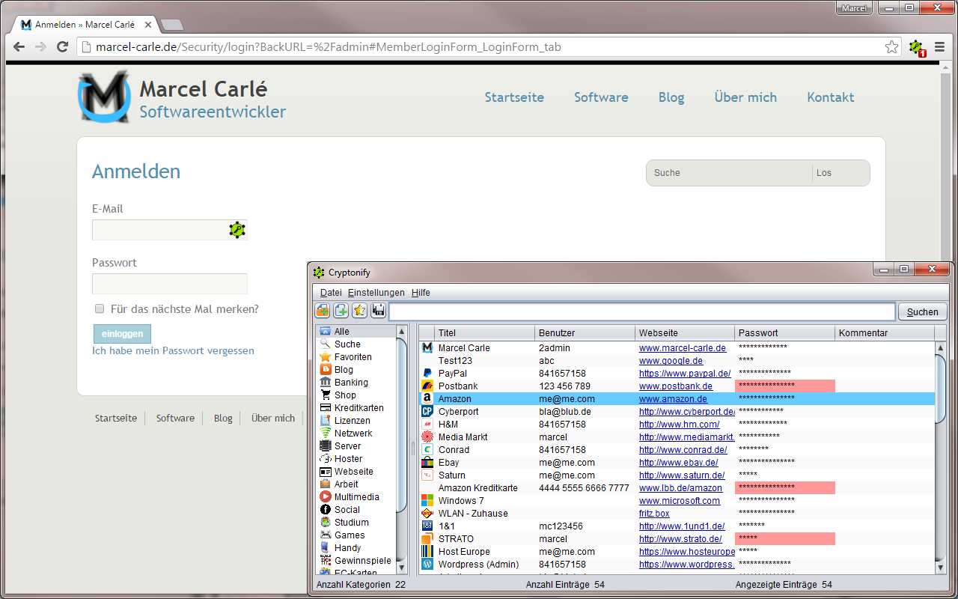Click the add new entry toolbar icon
Viewport: 958px width, 599px height.
(341, 311)
